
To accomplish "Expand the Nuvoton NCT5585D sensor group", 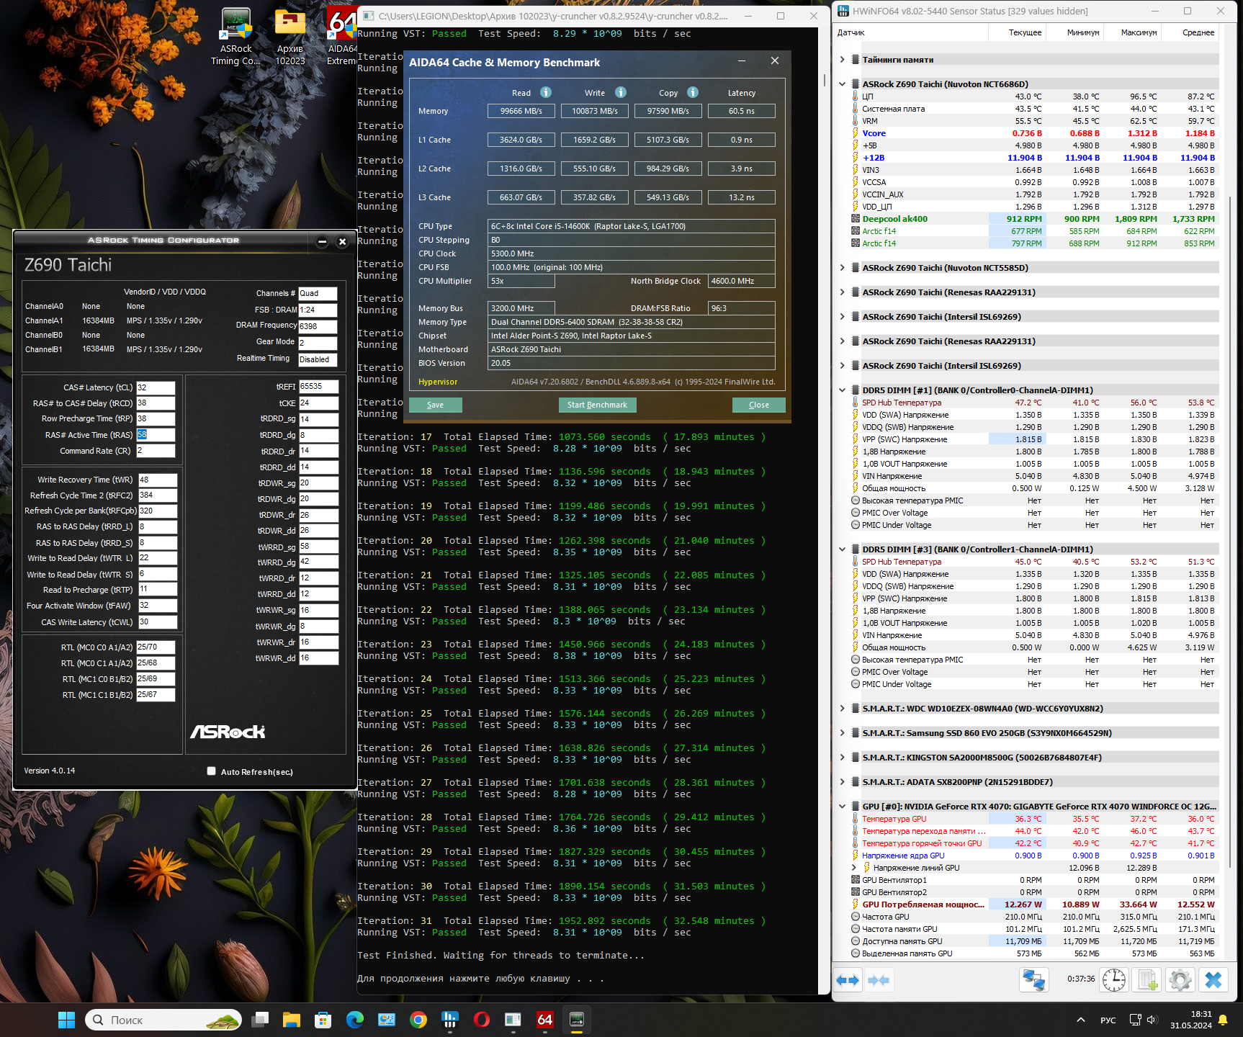I will point(842,268).
